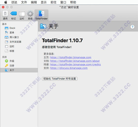138x127 pixels.
Task: Open the 前往 menu
Action: pos(54,2)
